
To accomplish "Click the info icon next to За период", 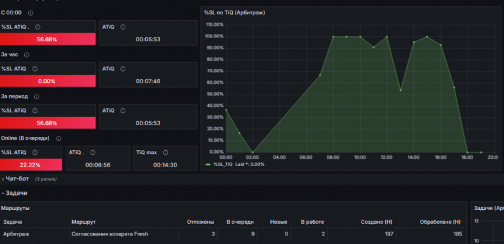I will coord(37,96).
